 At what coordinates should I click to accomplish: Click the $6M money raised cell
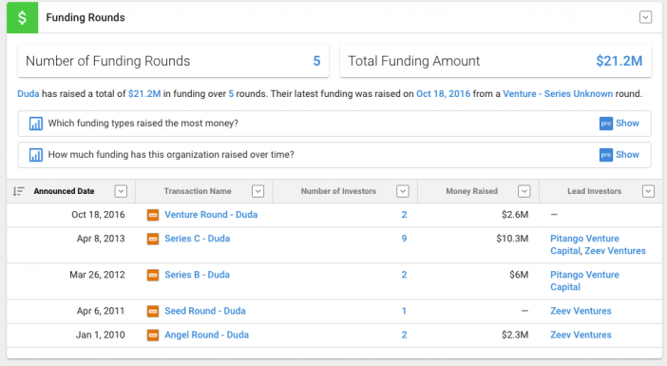[x=519, y=275]
